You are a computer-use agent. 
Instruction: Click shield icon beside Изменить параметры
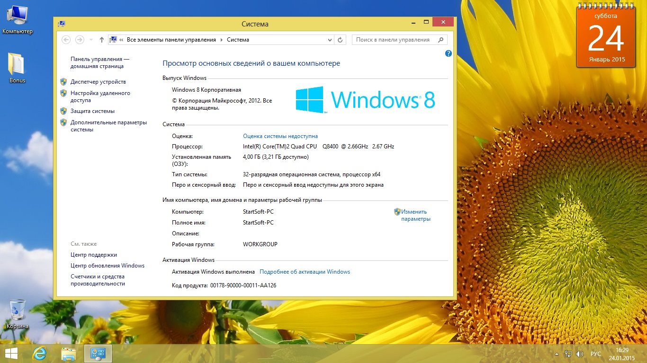397,212
